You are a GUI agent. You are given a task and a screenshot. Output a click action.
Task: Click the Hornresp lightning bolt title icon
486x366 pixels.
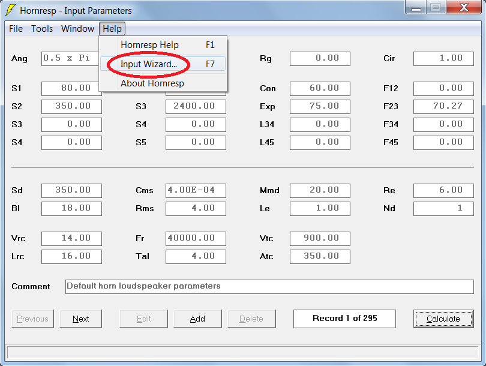pos(10,10)
